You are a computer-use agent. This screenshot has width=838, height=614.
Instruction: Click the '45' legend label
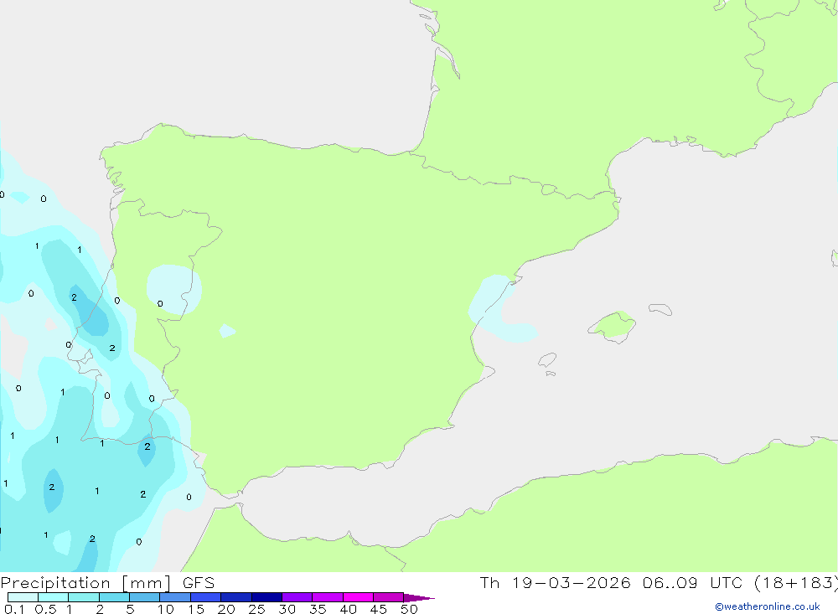379,609
